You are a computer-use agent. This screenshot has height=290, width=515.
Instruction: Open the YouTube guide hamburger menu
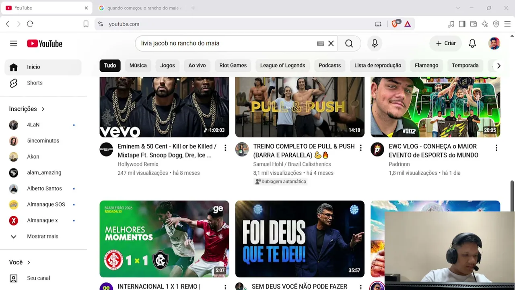pyautogui.click(x=14, y=43)
